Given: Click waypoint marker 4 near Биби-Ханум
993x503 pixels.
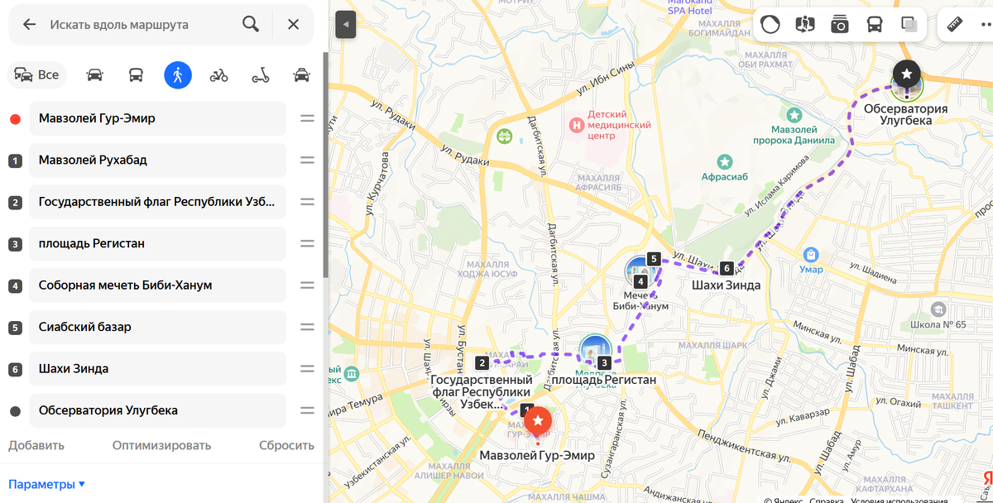Looking at the screenshot, I should coord(640,281).
